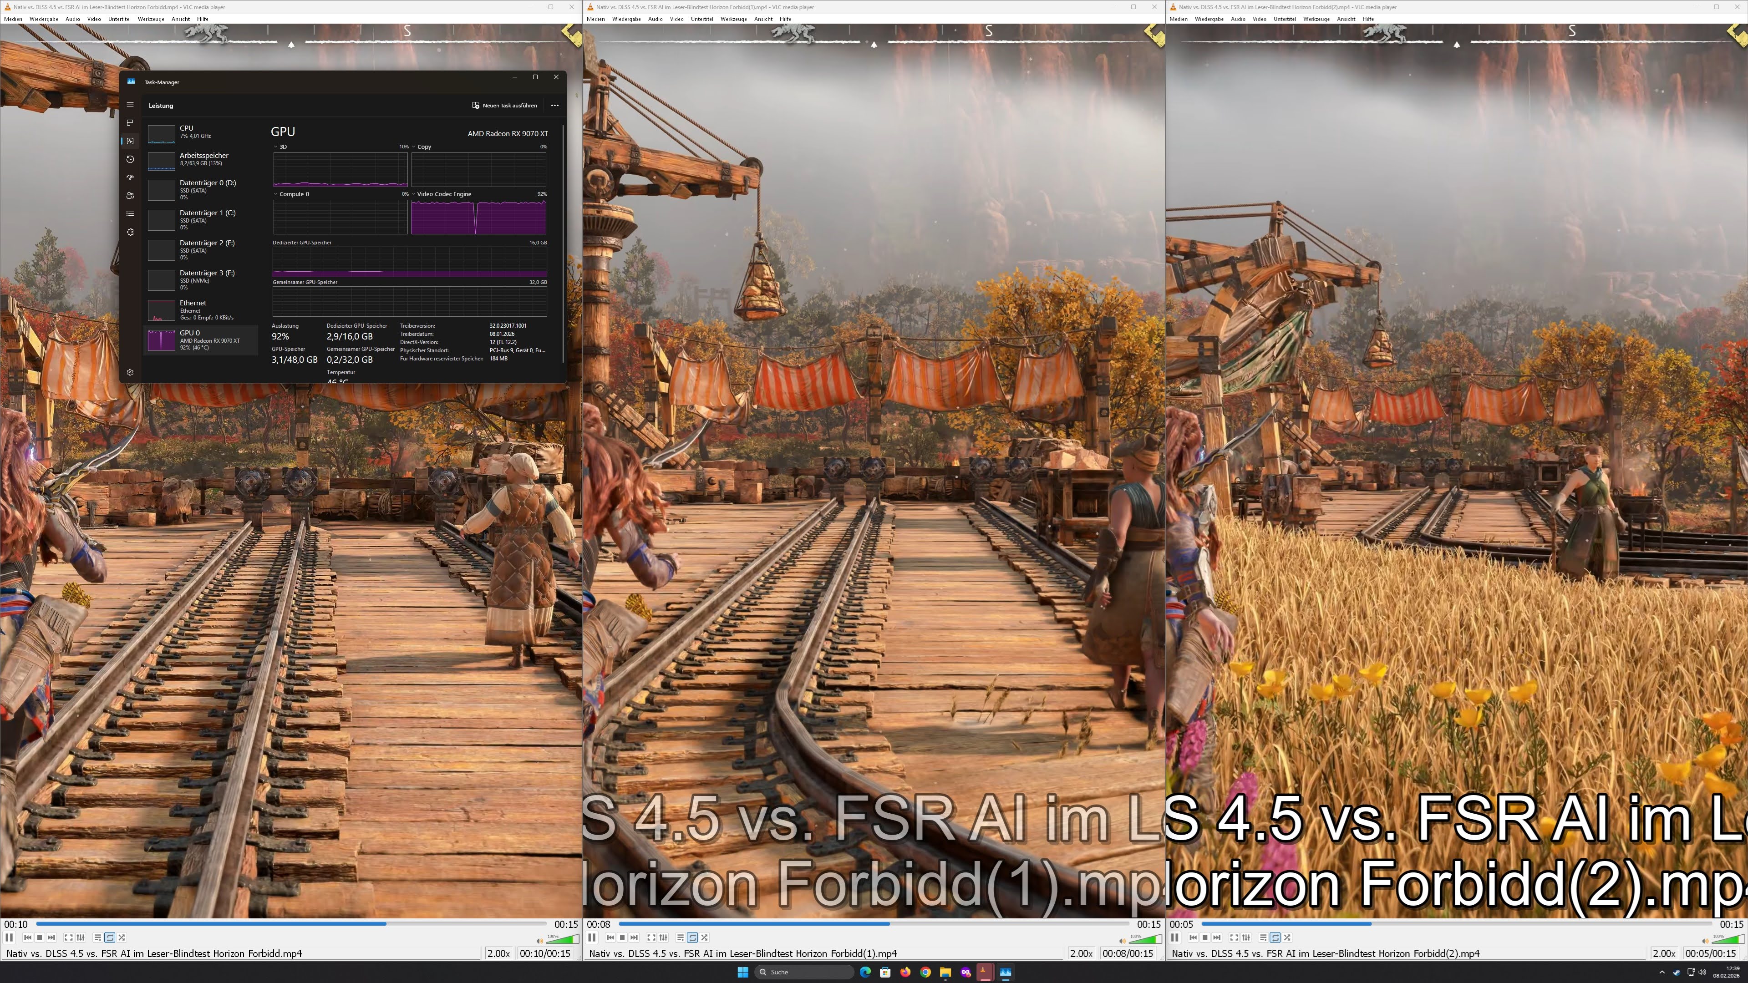
Task: Select the Benutzer (users) icon in Task-Manager sidebar
Action: [130, 195]
